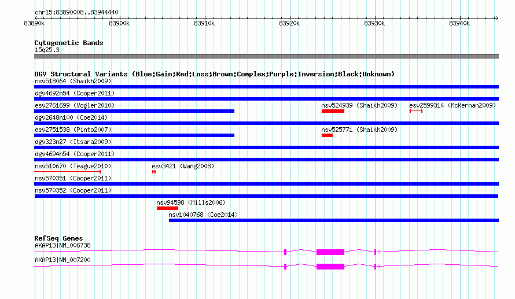Open the esv2751538 (Pinto2007) variant
515x299 pixels.
73,130
